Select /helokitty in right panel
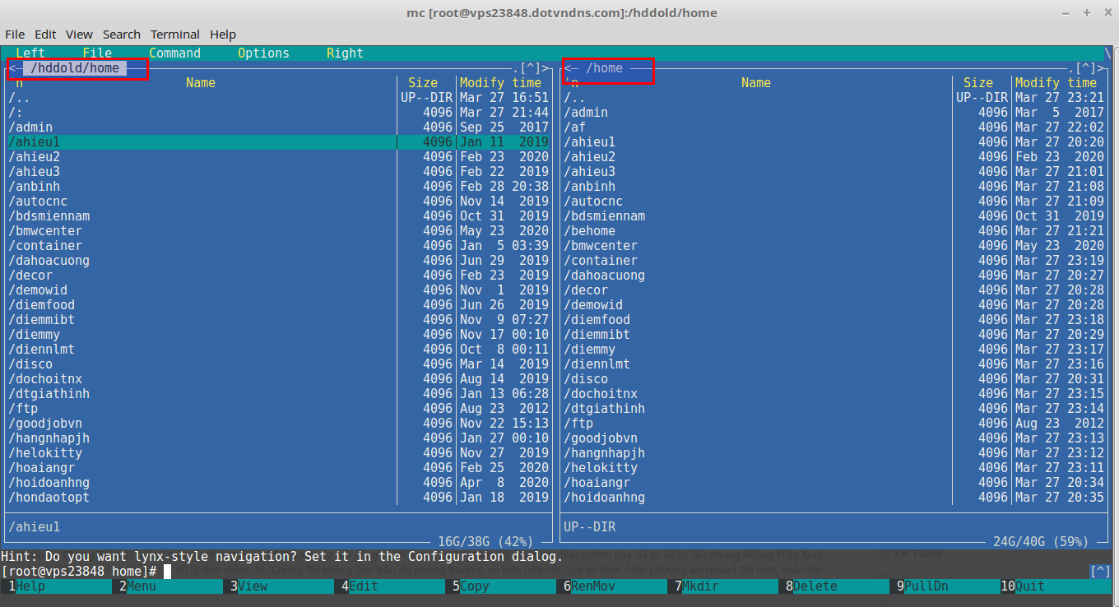Image resolution: width=1119 pixels, height=607 pixels. [834, 467]
